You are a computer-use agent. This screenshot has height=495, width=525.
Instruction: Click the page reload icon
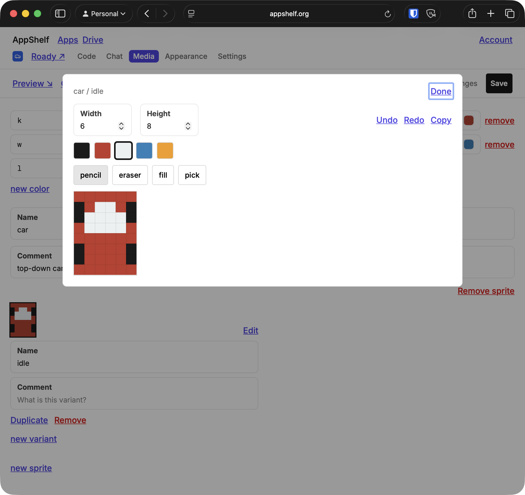pyautogui.click(x=387, y=14)
